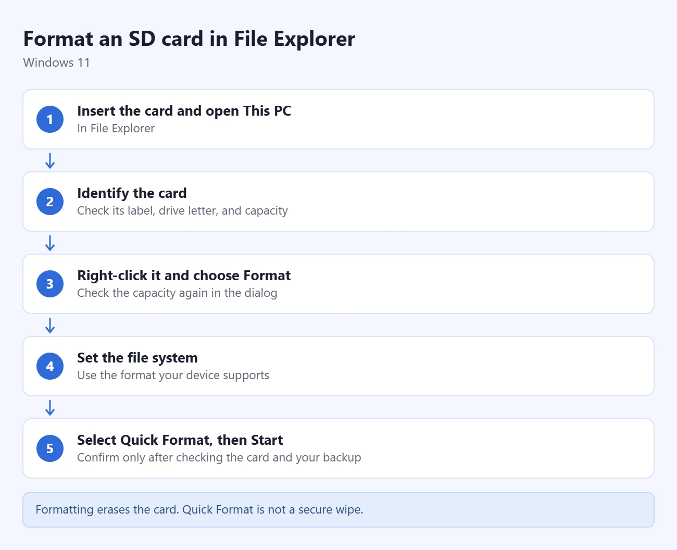Click "Check the capacity again in the dialog"
This screenshot has width=677, height=550.
click(x=177, y=293)
